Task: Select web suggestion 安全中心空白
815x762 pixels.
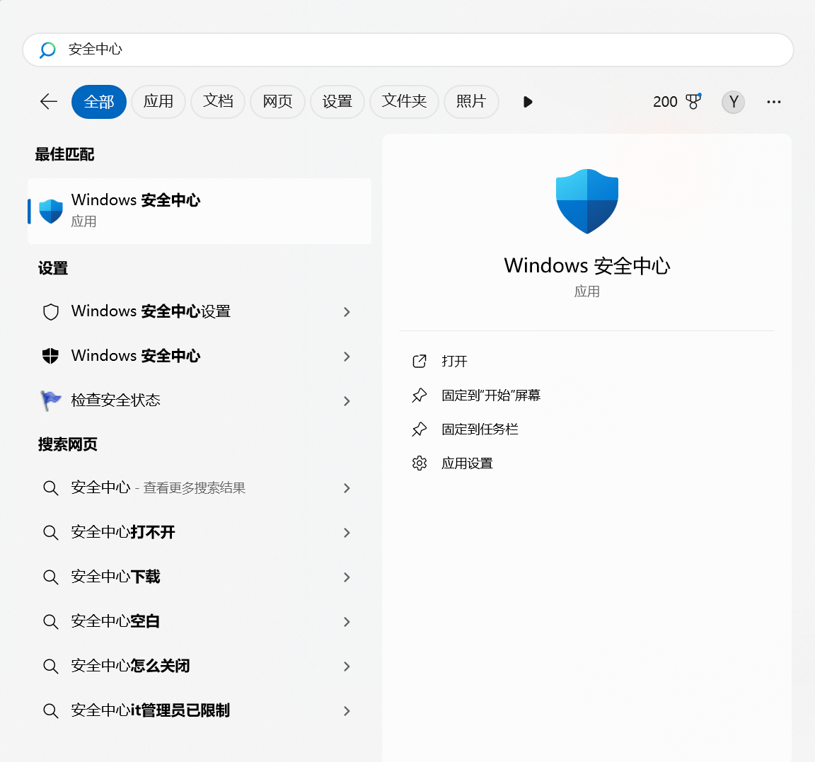Action: (115, 622)
